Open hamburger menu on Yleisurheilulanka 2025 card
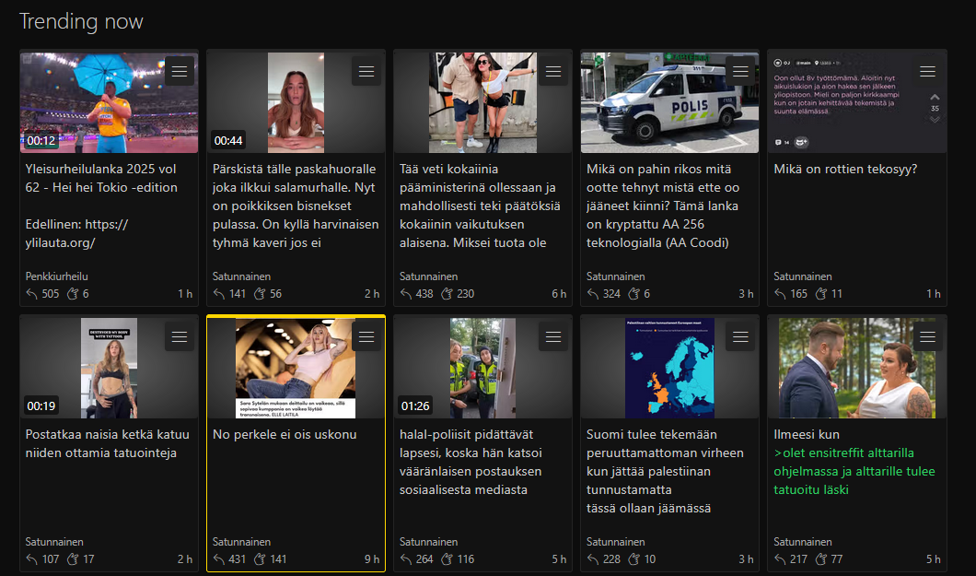This screenshot has height=576, width=976. [x=180, y=72]
